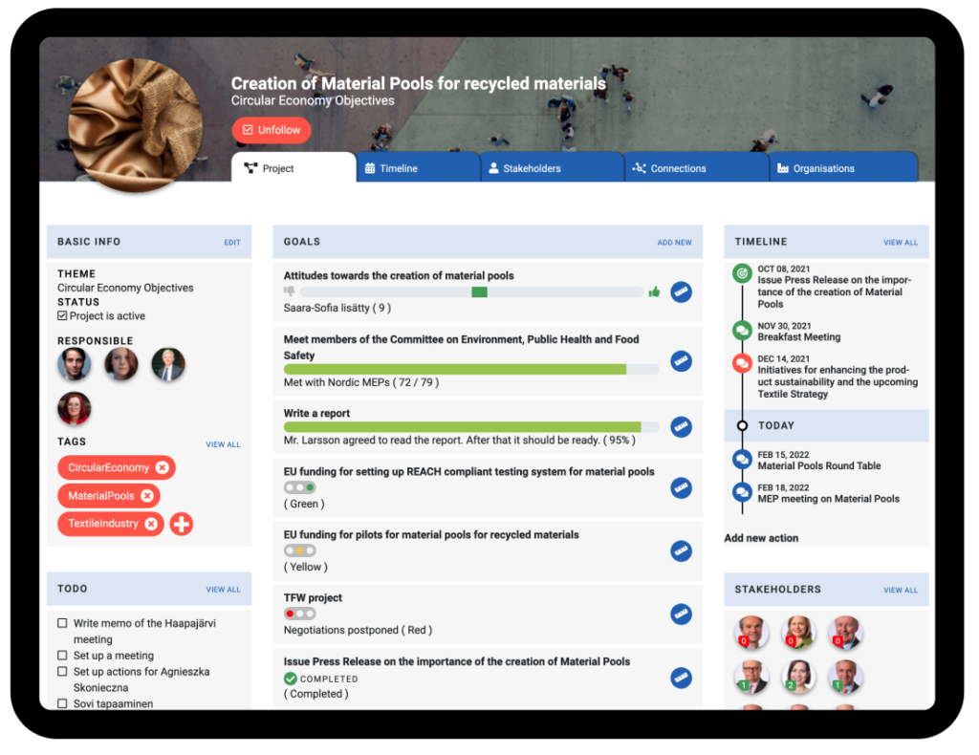Open measure icon for Committee on Environment goal

pos(681,360)
